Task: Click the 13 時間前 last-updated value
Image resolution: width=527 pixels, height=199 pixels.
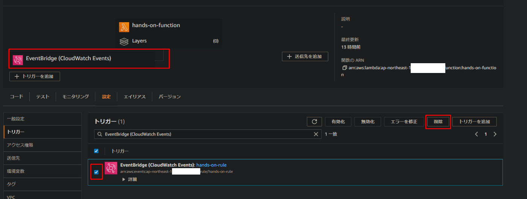Action: coord(351,47)
